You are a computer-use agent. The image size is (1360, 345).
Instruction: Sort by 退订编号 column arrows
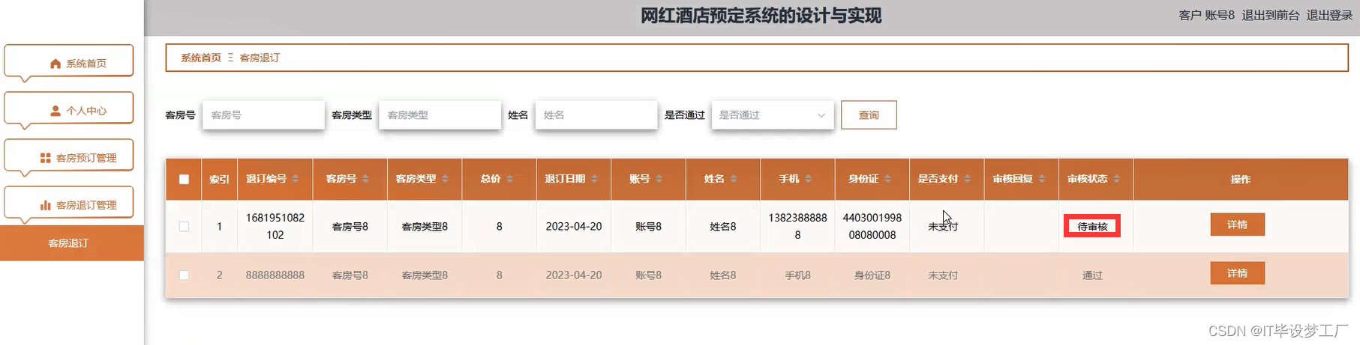pos(296,179)
